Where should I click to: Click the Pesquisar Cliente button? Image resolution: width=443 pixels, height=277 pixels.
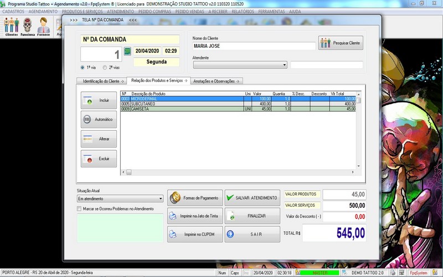[341, 43]
